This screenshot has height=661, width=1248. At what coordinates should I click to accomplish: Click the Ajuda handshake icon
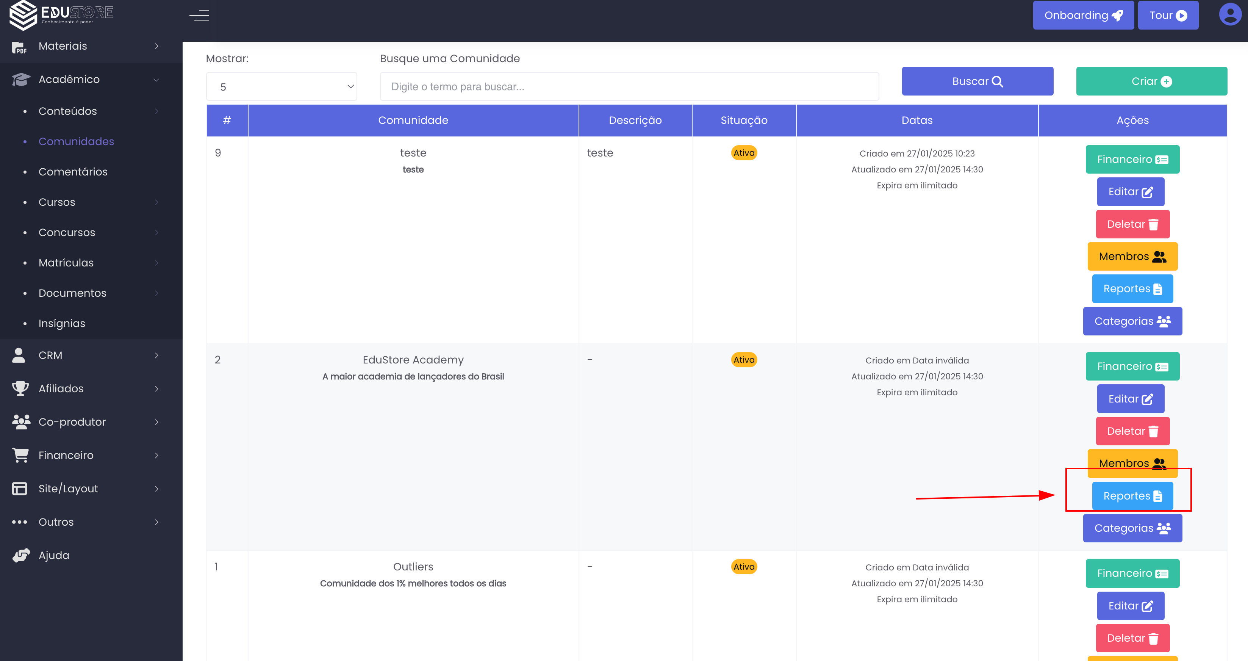coord(21,555)
